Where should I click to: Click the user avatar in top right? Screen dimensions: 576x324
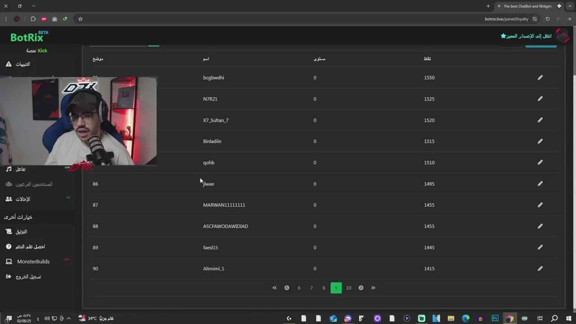tap(562, 36)
